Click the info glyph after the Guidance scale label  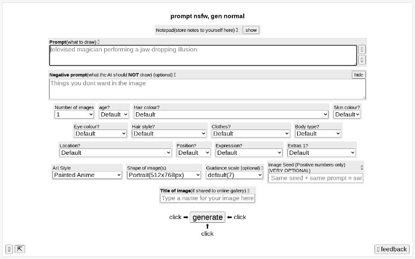pyautogui.click(x=263, y=168)
